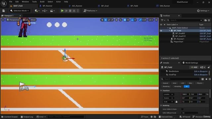Open the viewport hamburger options menu
Viewport: 212px width, 119px height.
[3, 20]
